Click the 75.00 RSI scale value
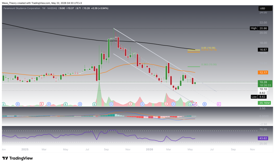The width and height of the screenshot is (275, 164). point(263,129)
